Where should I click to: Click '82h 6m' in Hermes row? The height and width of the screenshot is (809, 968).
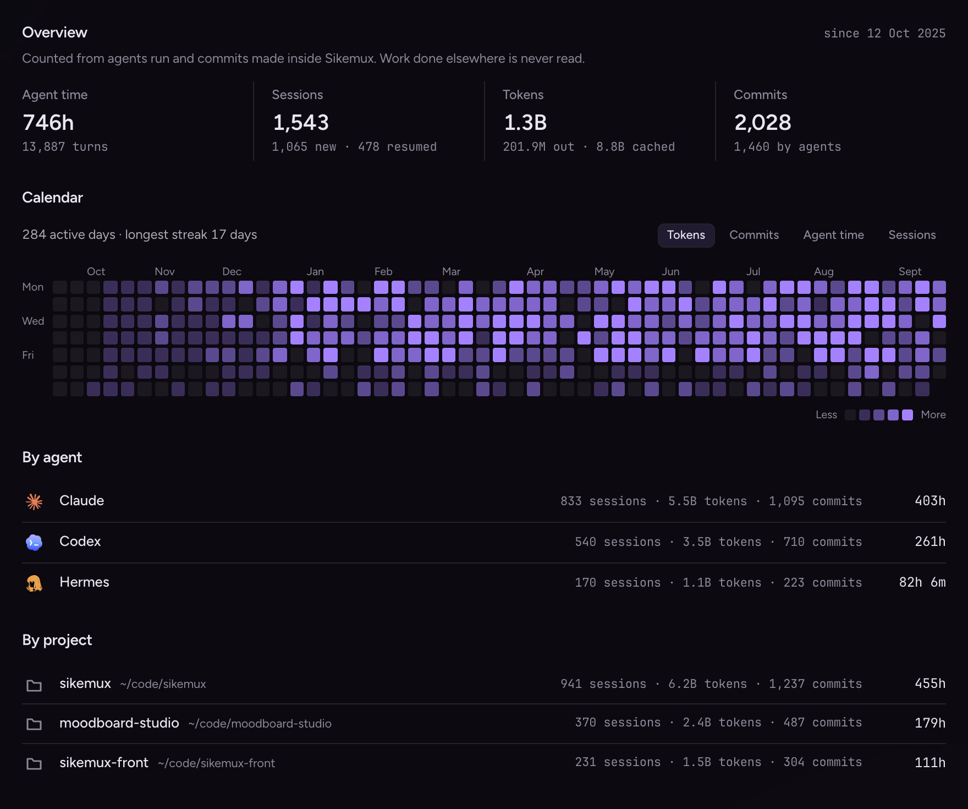(922, 582)
